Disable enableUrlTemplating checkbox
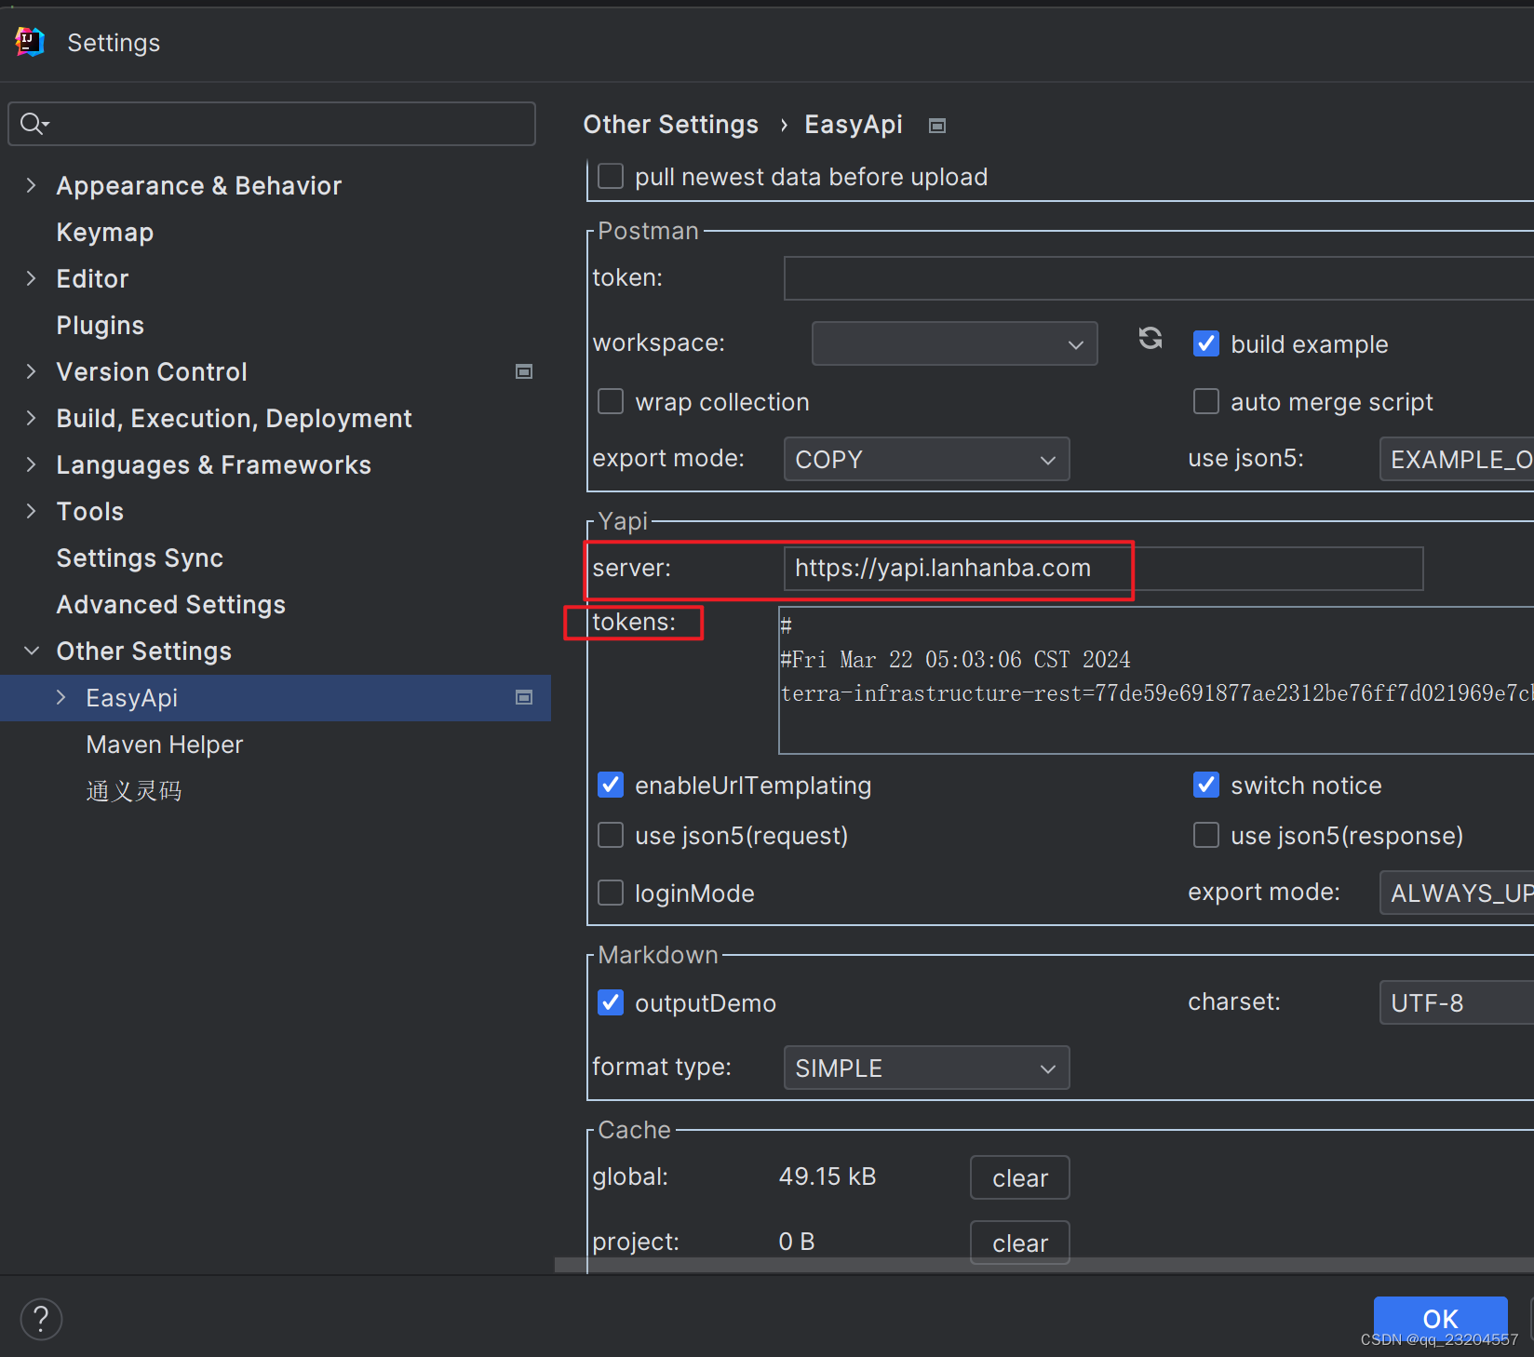This screenshot has height=1357, width=1534. pyautogui.click(x=611, y=785)
